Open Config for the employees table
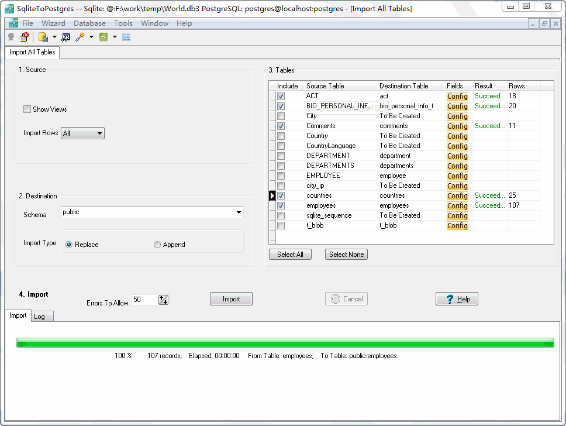 coord(457,205)
